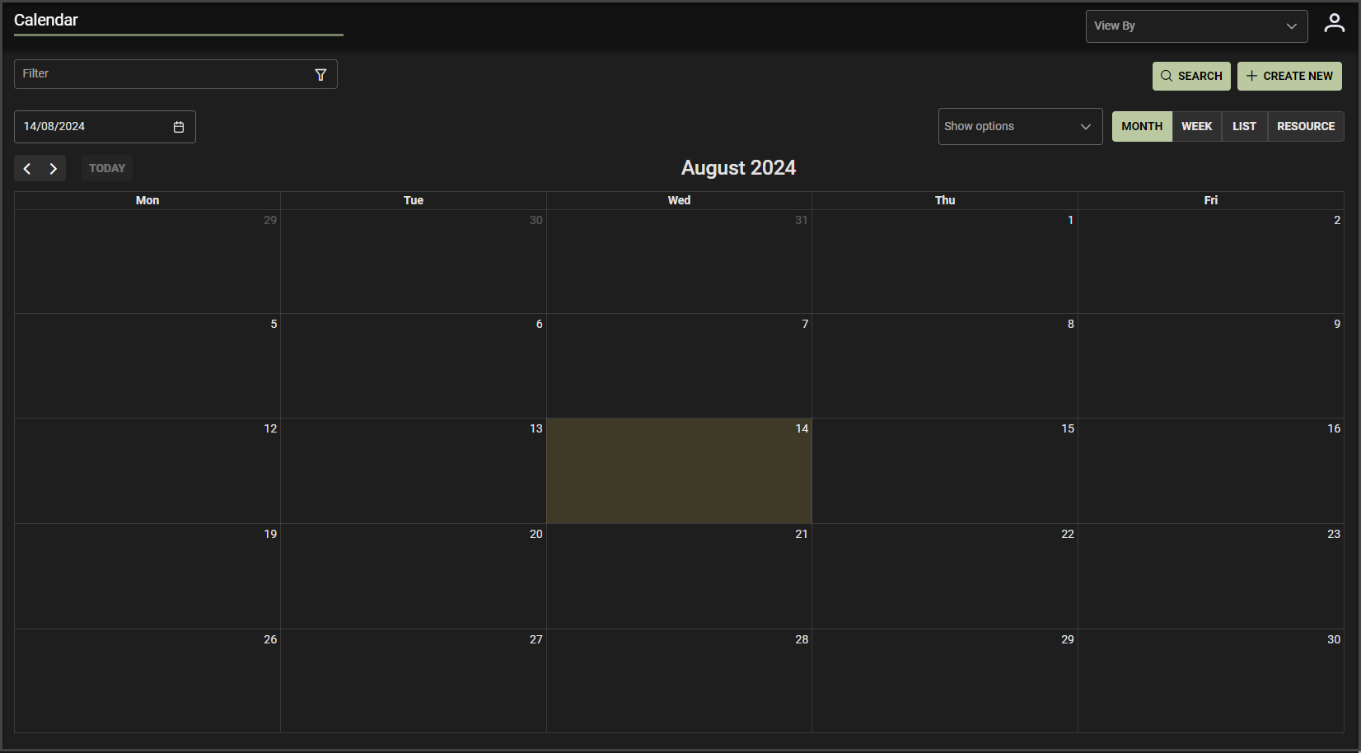Switch to List view
This screenshot has width=1361, height=753.
(1244, 127)
